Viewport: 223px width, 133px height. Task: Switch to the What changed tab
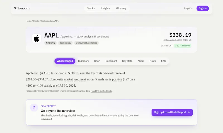coord(65,61)
